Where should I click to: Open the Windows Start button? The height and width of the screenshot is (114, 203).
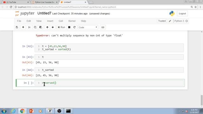tap(4, 111)
